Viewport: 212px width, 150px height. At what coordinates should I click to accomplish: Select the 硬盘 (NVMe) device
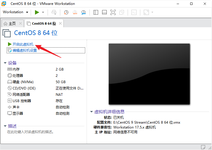tap(23, 82)
